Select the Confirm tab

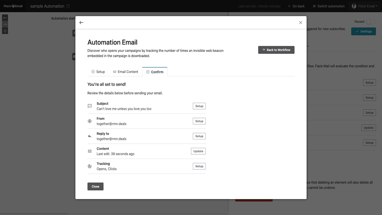coord(155,72)
